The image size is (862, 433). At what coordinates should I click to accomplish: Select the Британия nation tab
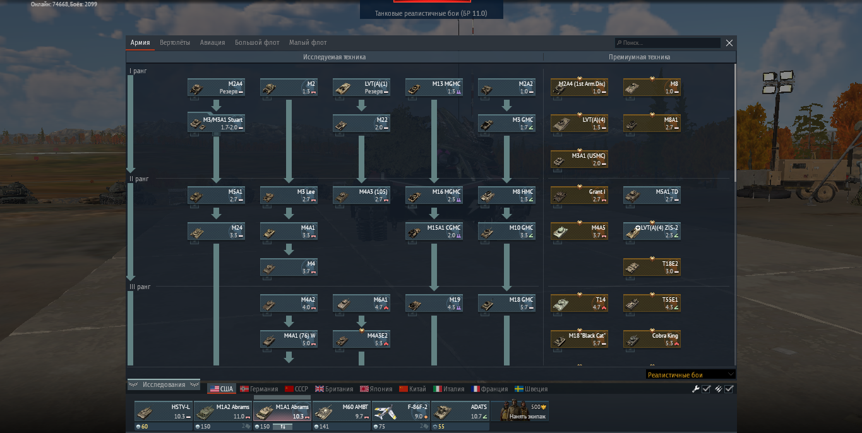[x=334, y=389]
